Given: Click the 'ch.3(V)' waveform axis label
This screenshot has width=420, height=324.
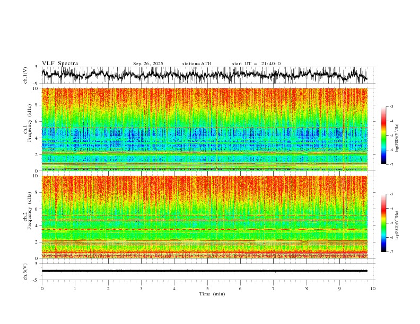Looking at the screenshot, I should pyautogui.click(x=25, y=272).
